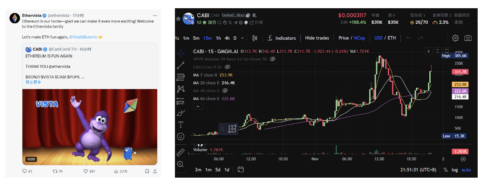Unhide the EMA Cross 9 26 indicator

coord(228,67)
